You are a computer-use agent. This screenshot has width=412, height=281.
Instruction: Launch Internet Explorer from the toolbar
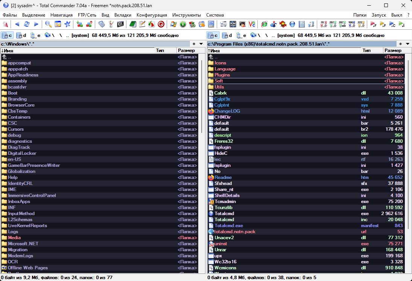(265, 24)
